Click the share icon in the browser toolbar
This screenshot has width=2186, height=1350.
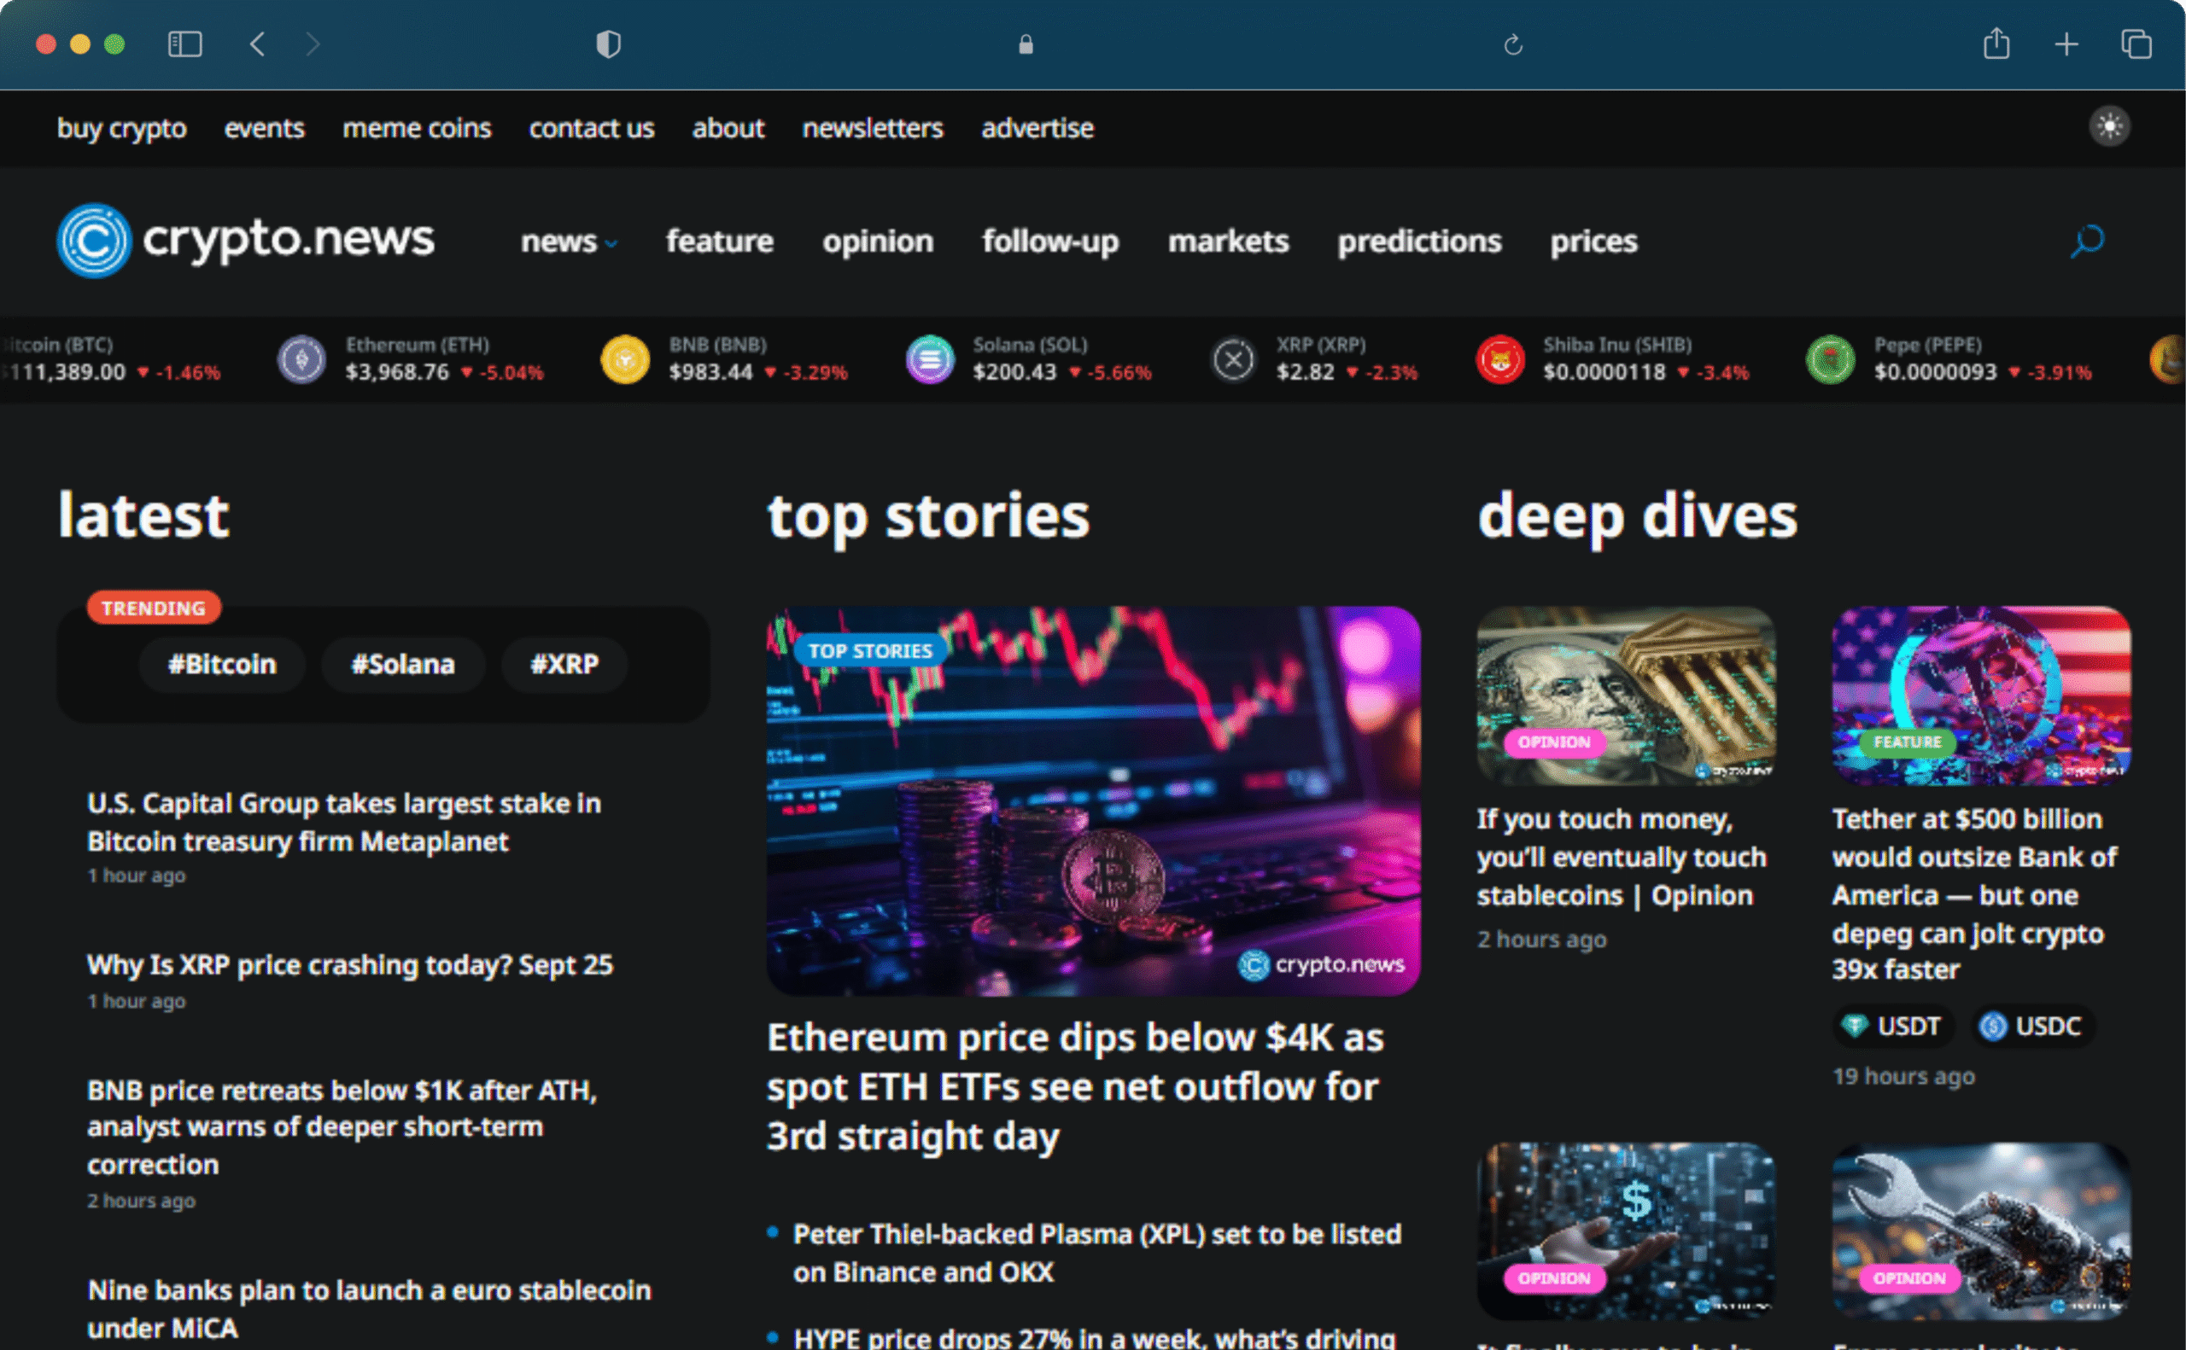[x=1997, y=44]
